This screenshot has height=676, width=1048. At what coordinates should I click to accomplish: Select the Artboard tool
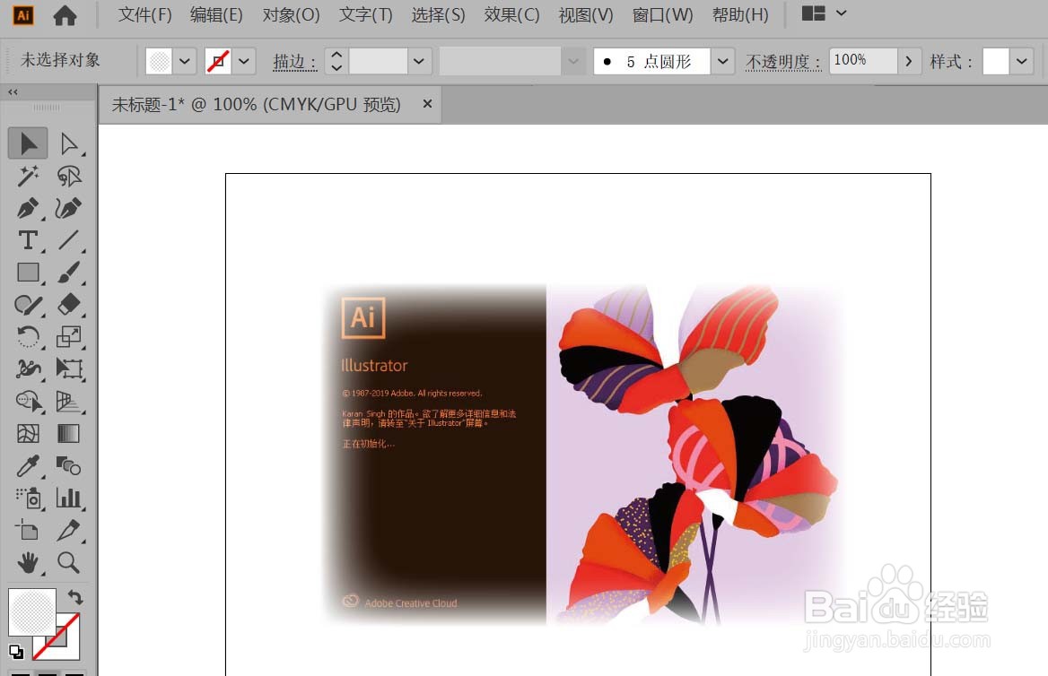click(28, 531)
